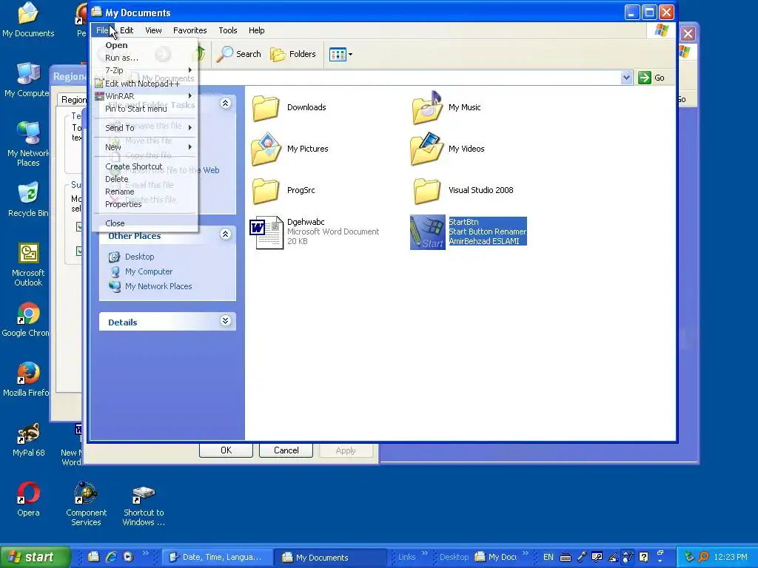758x568 pixels.
Task: Collapse the File and Folder Tasks panel
Action: (x=225, y=104)
